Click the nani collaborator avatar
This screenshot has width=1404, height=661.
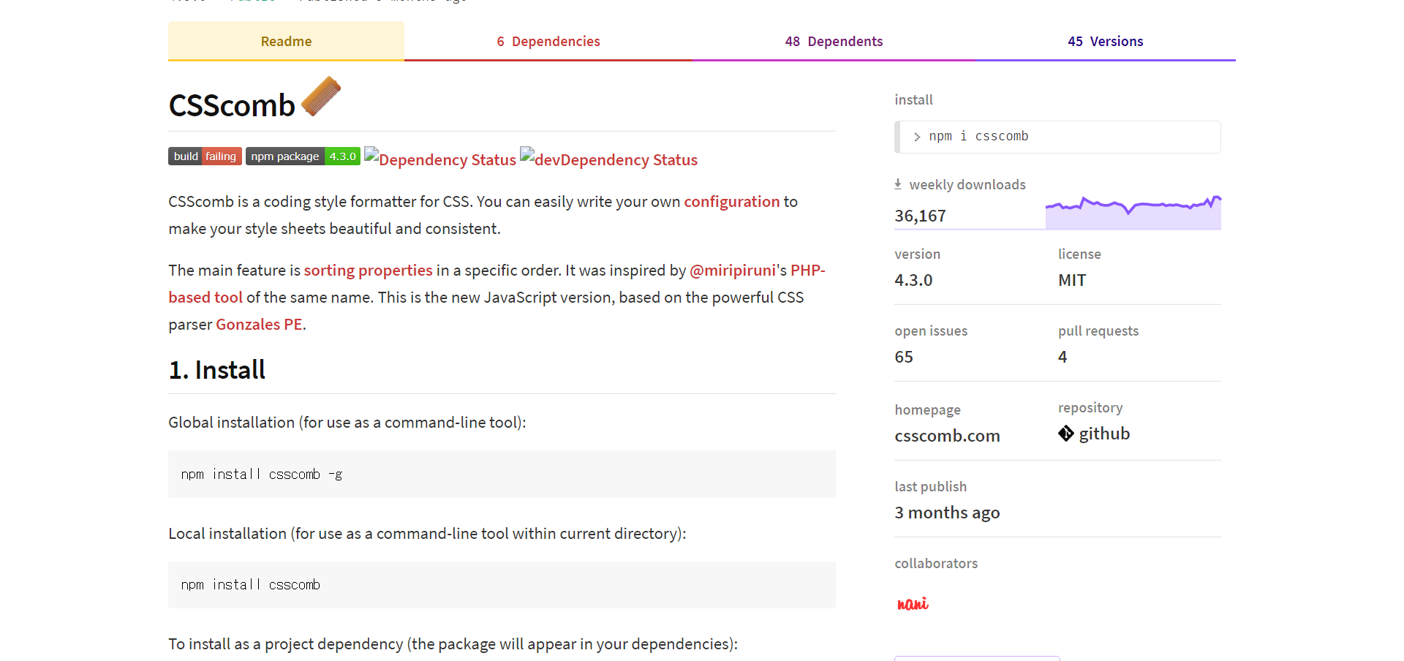click(x=912, y=603)
